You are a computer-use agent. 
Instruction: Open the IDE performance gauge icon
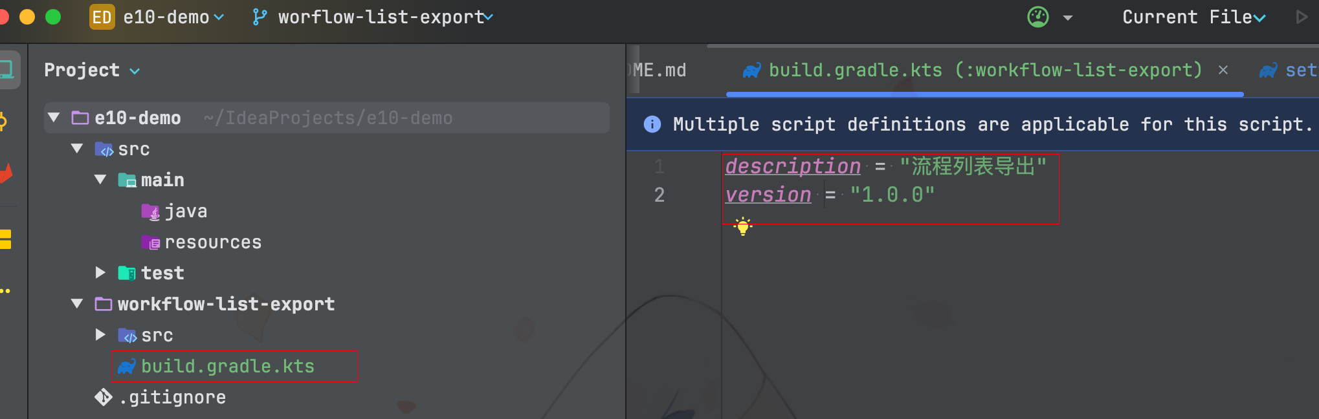pyautogui.click(x=1038, y=17)
